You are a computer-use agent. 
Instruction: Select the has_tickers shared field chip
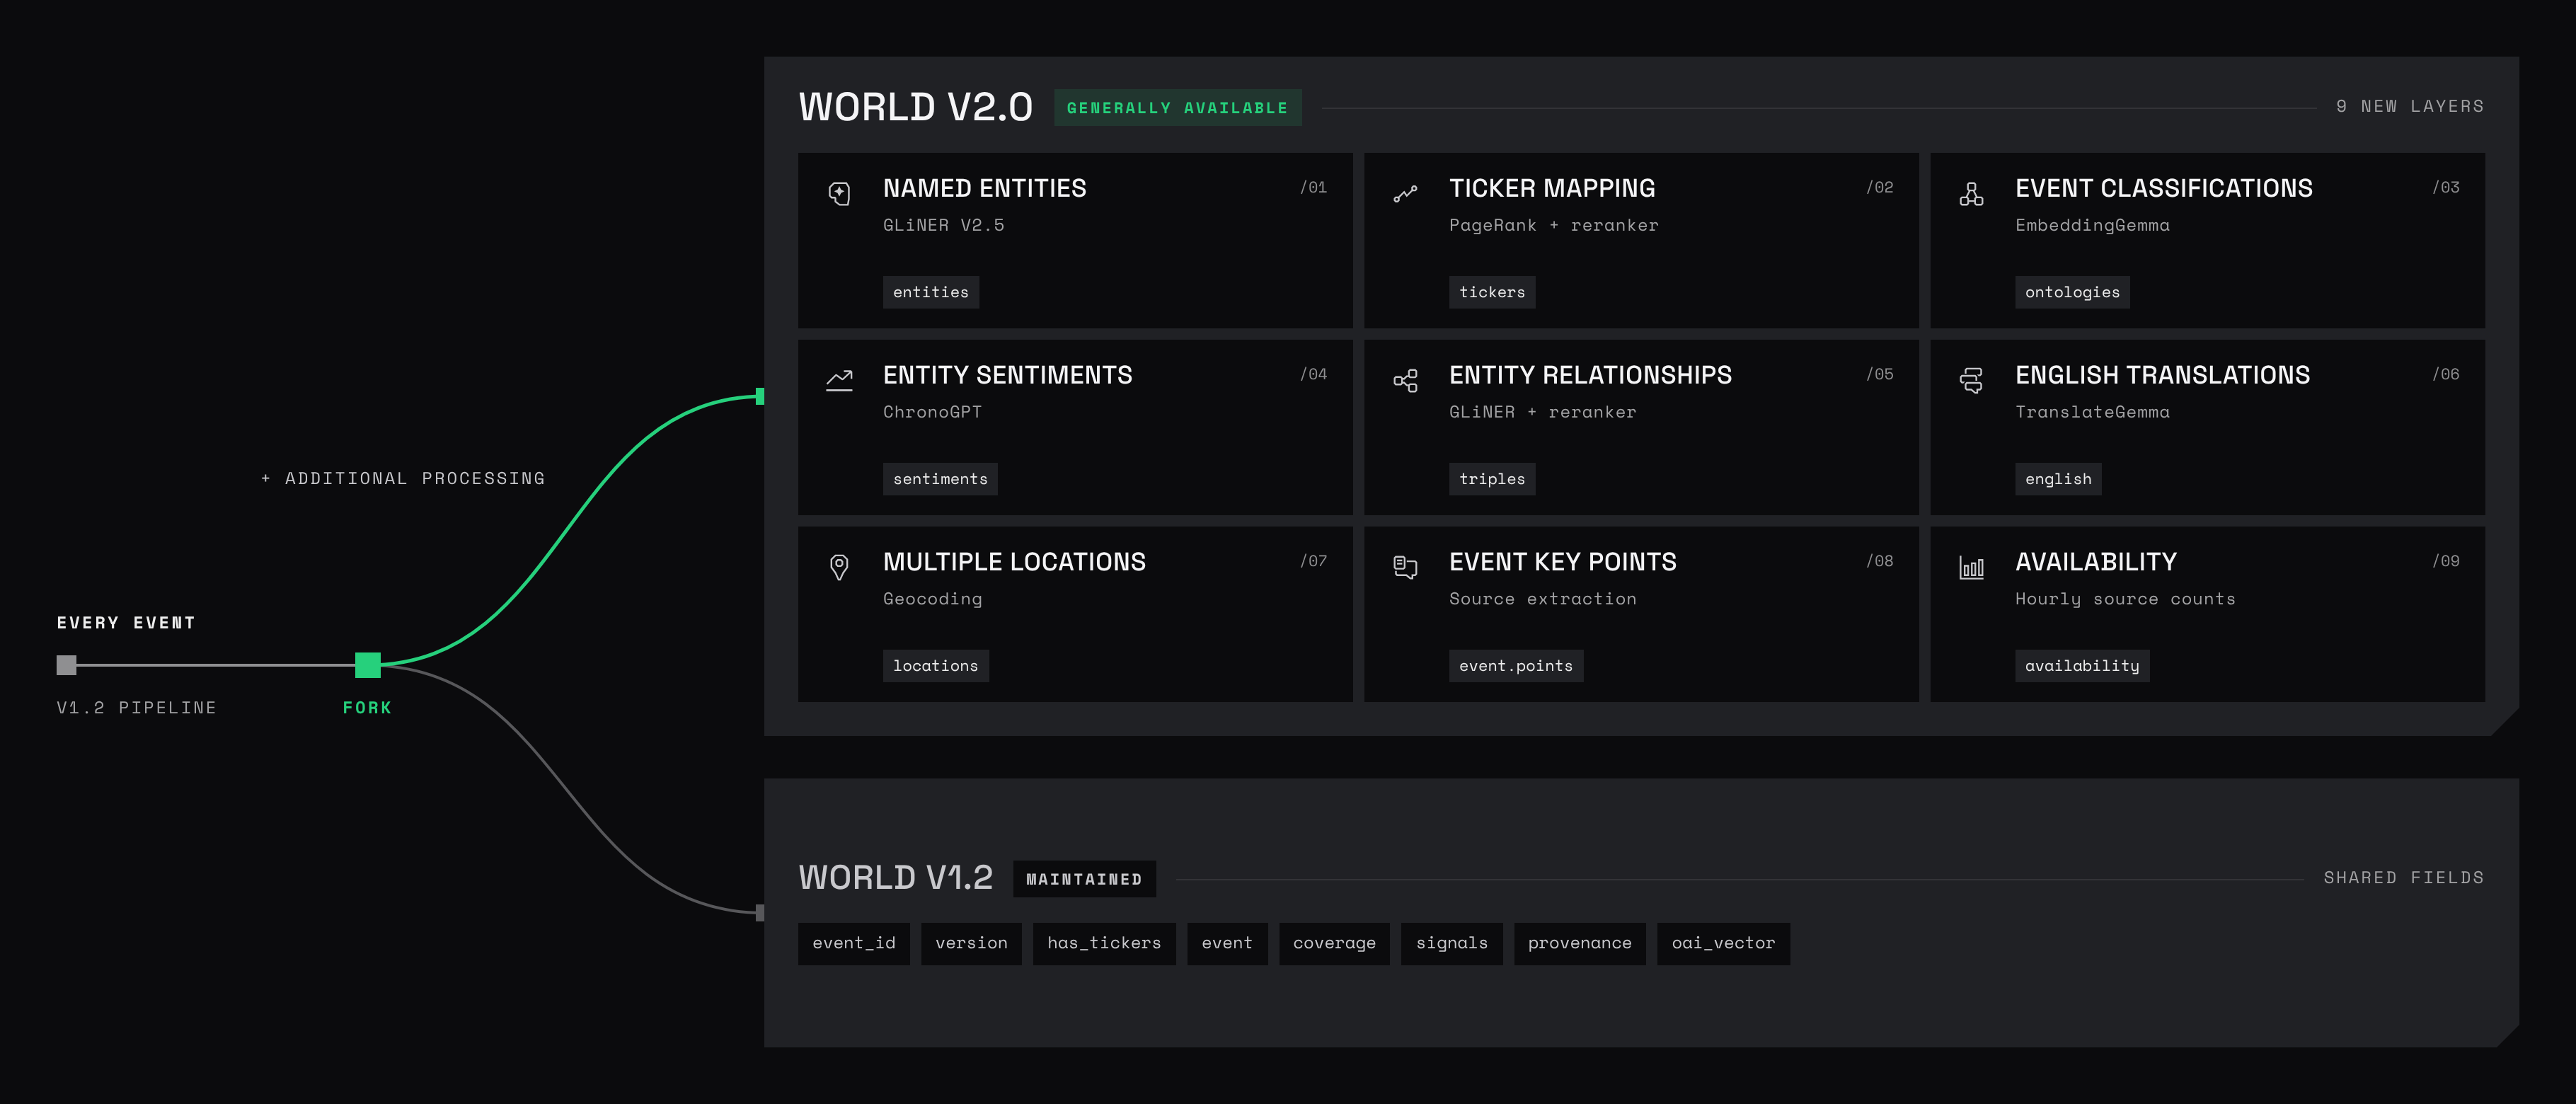click(x=1104, y=943)
